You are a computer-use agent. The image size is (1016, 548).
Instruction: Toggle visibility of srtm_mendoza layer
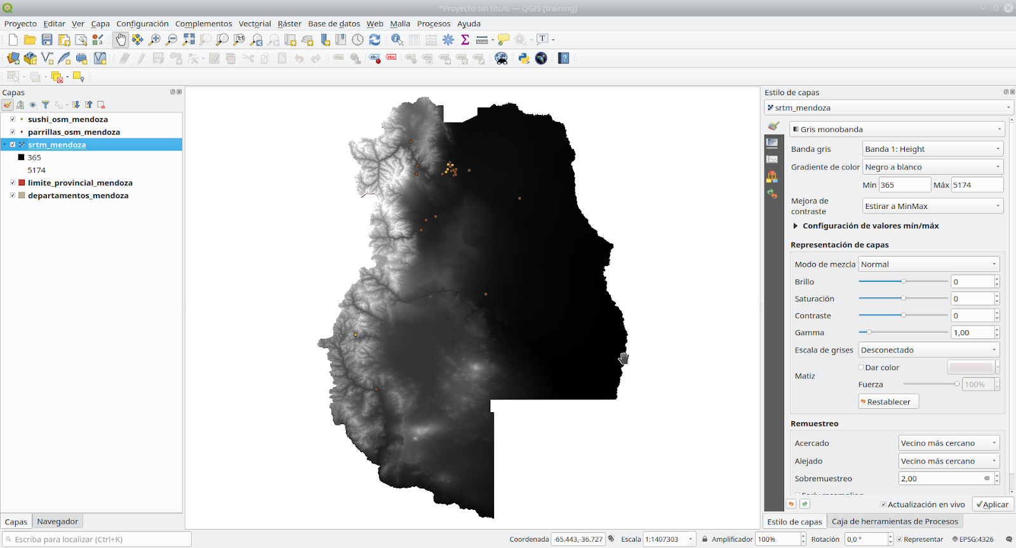pyautogui.click(x=13, y=145)
